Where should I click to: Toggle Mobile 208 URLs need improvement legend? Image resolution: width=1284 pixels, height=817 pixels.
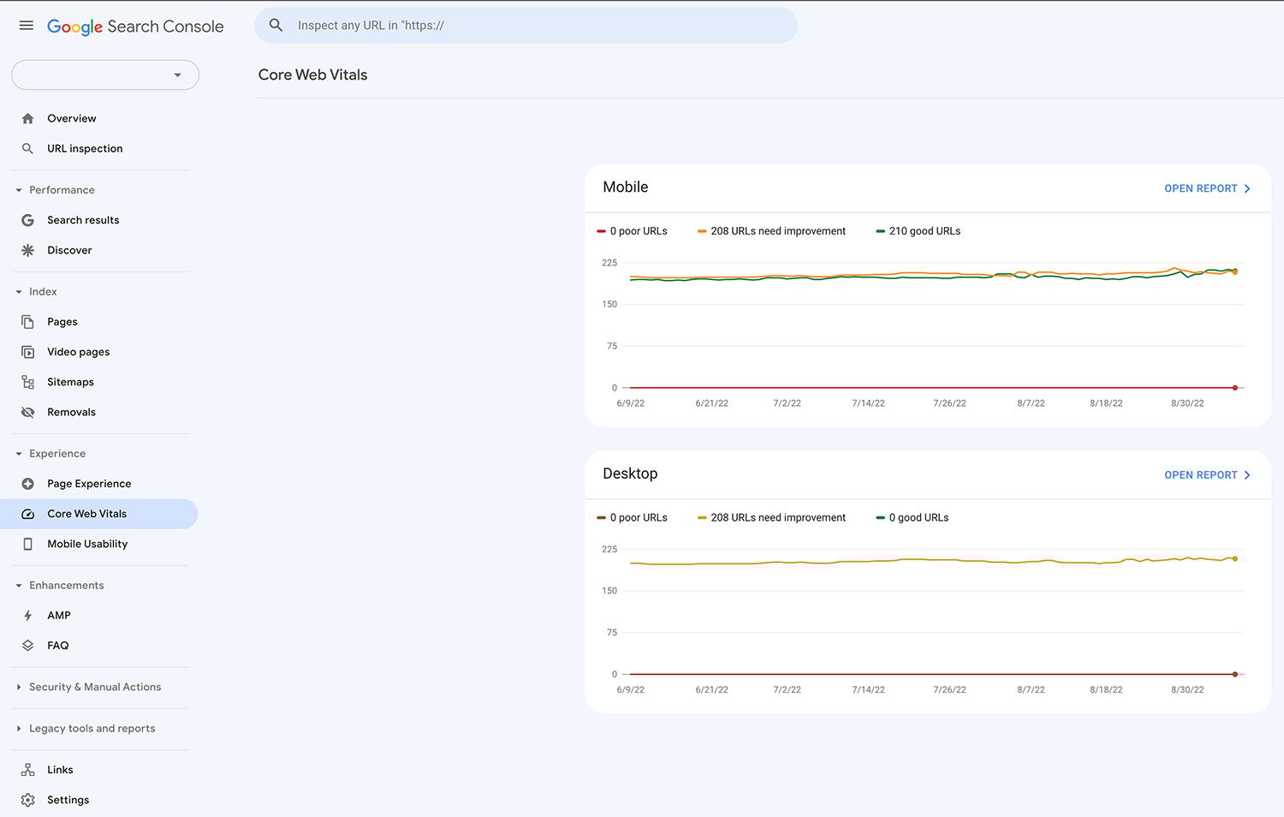[772, 231]
